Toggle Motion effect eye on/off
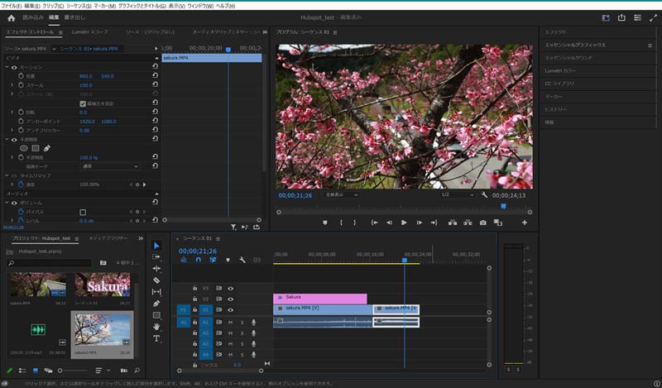The width and height of the screenshot is (662, 388). [x=14, y=68]
